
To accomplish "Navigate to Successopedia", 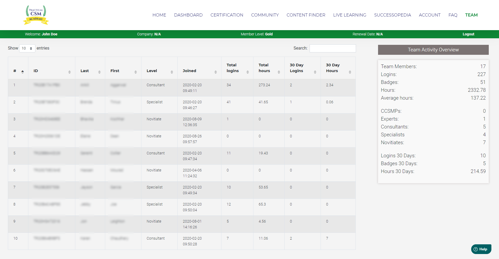I will tap(392, 15).
